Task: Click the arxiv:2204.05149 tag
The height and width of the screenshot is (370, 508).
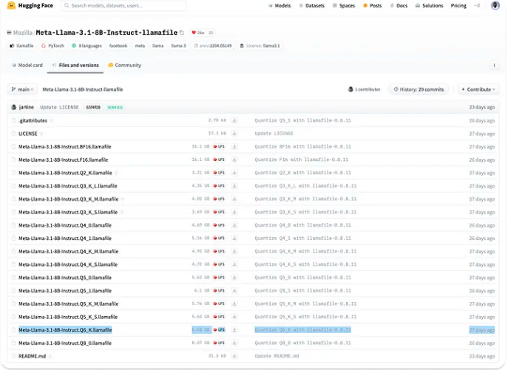Action: pos(213,46)
